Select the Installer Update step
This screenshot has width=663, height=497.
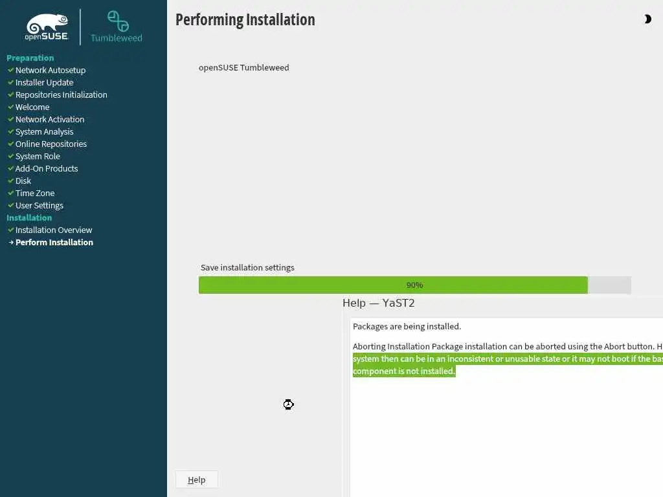[45, 82]
